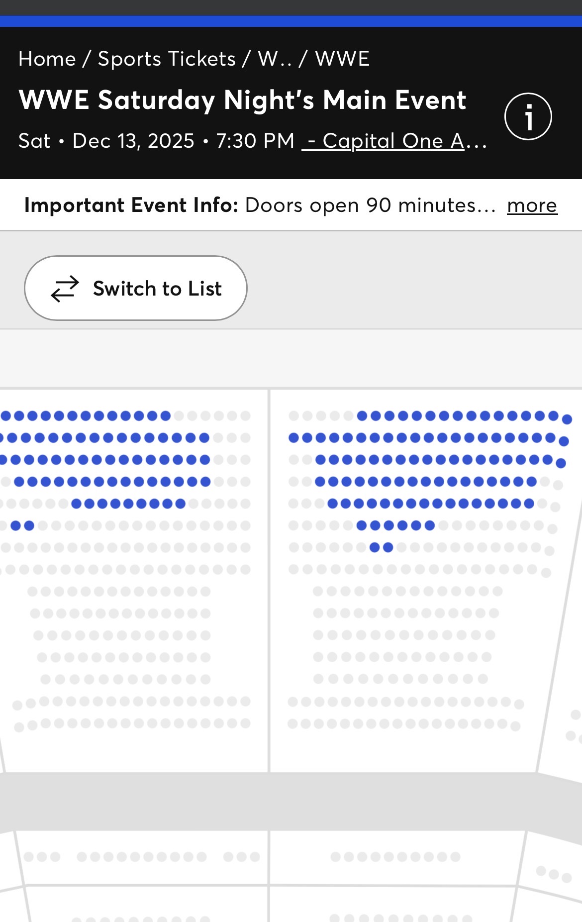Open the event info circle icon
The image size is (582, 922).
[x=528, y=117]
